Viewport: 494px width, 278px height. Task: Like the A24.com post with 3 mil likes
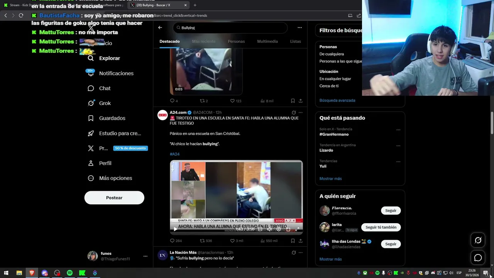tap(236, 241)
